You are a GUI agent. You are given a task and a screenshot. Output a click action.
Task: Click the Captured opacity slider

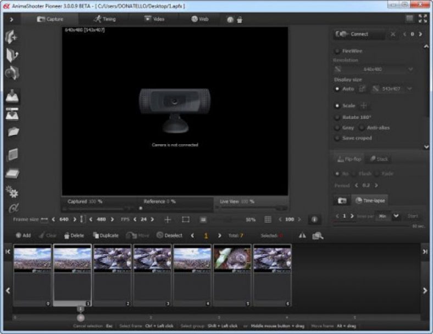tap(99, 209)
